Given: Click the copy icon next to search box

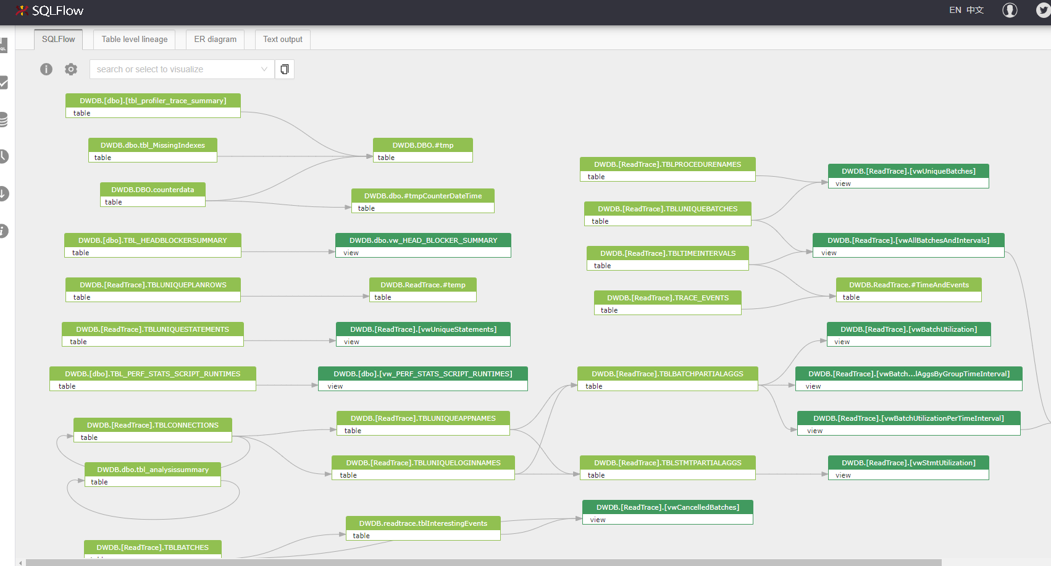Looking at the screenshot, I should [x=285, y=69].
